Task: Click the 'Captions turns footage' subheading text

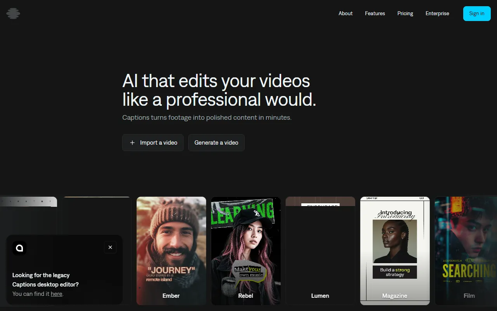Action: (x=207, y=117)
